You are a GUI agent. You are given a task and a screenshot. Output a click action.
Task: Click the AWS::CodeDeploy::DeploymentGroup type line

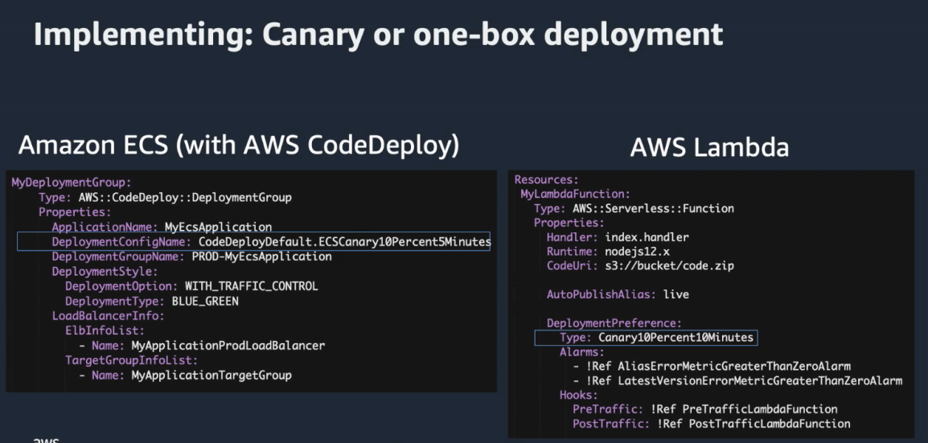coord(165,197)
